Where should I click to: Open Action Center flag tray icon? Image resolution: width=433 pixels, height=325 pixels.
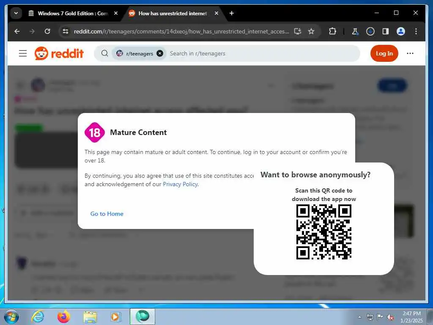pyautogui.click(x=380, y=317)
